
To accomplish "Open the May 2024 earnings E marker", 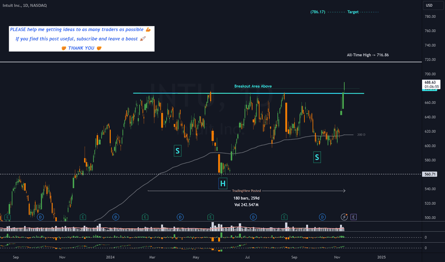I will click(x=210, y=217).
